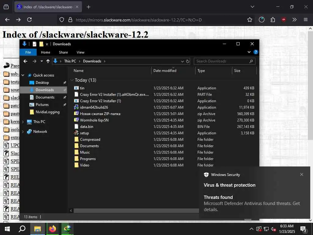Sort files by Name column

click(79, 71)
